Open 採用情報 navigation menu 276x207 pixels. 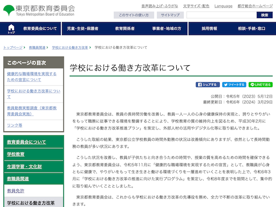pos(209,29)
